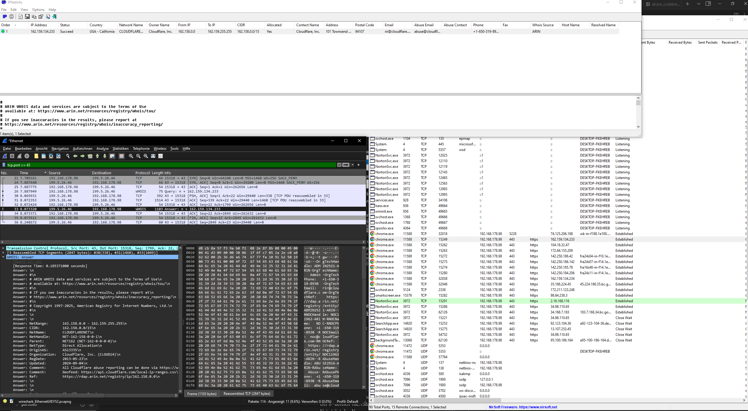Open the IPNetInfo Options menu

(x=38, y=10)
